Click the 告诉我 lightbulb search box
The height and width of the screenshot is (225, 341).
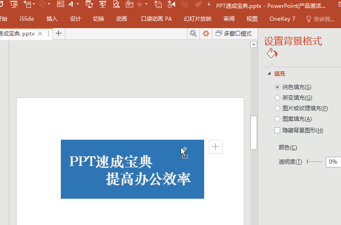pos(320,19)
